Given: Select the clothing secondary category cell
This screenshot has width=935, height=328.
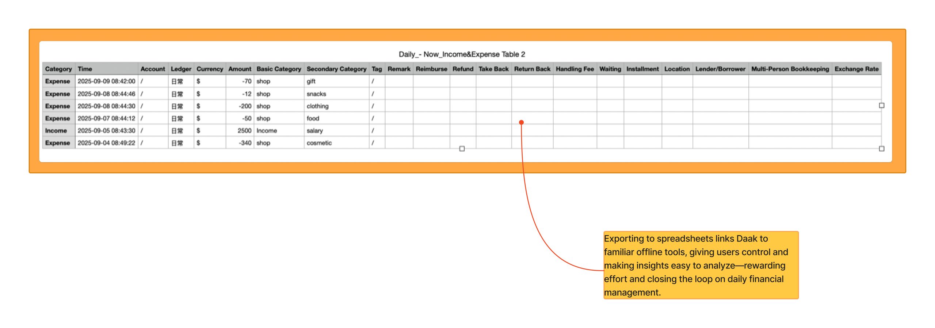Looking at the screenshot, I should (336, 106).
